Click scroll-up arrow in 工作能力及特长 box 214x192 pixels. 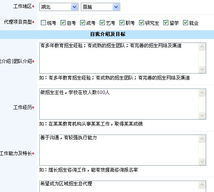[x=202, y=139]
